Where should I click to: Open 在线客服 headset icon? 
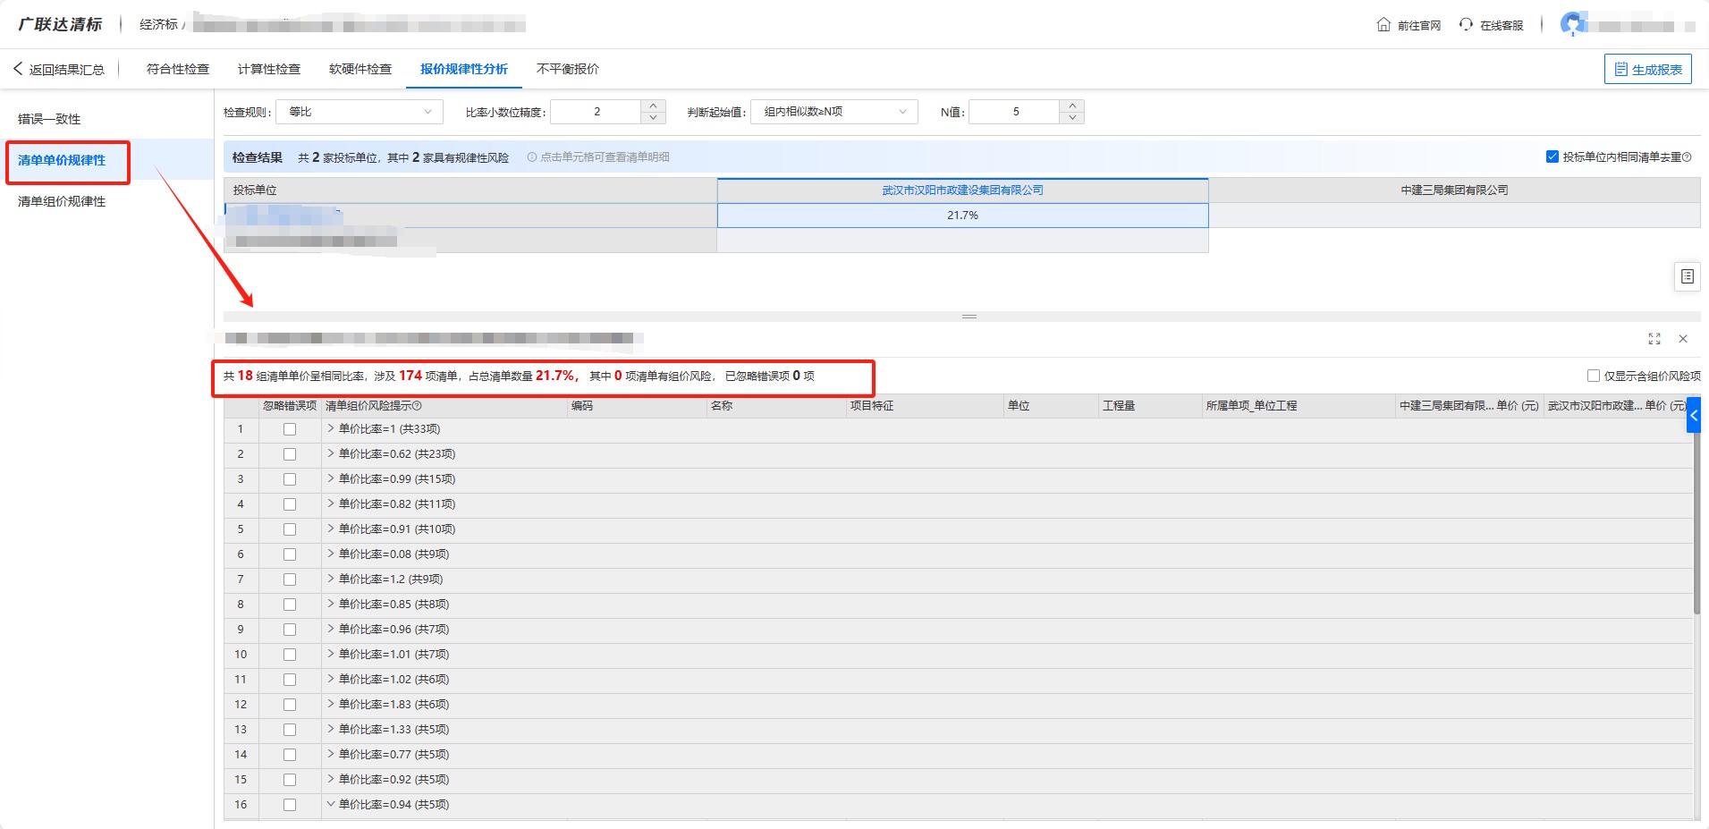coord(1466,25)
